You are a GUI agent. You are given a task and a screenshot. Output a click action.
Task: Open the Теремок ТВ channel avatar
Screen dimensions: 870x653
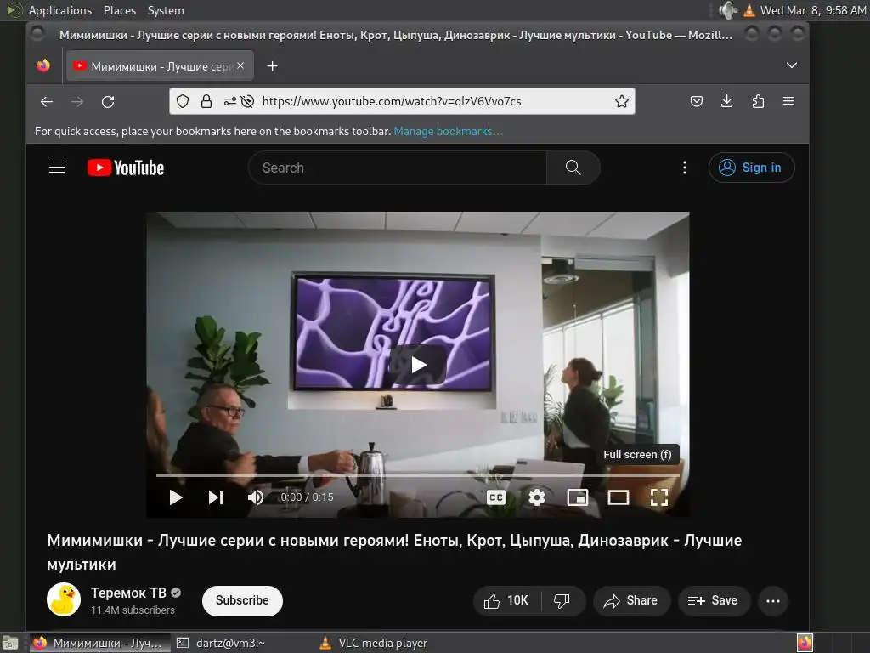tap(64, 599)
